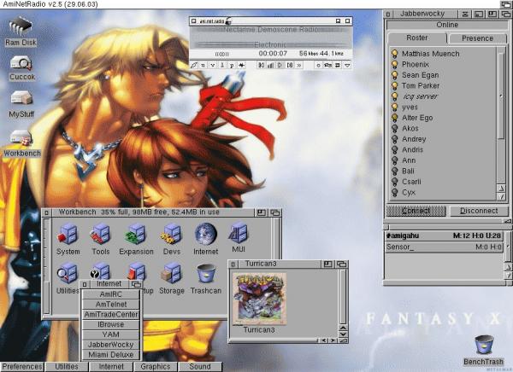This screenshot has width=513, height=372.
Task: Open the Sound bottom bar button
Action: (200, 366)
